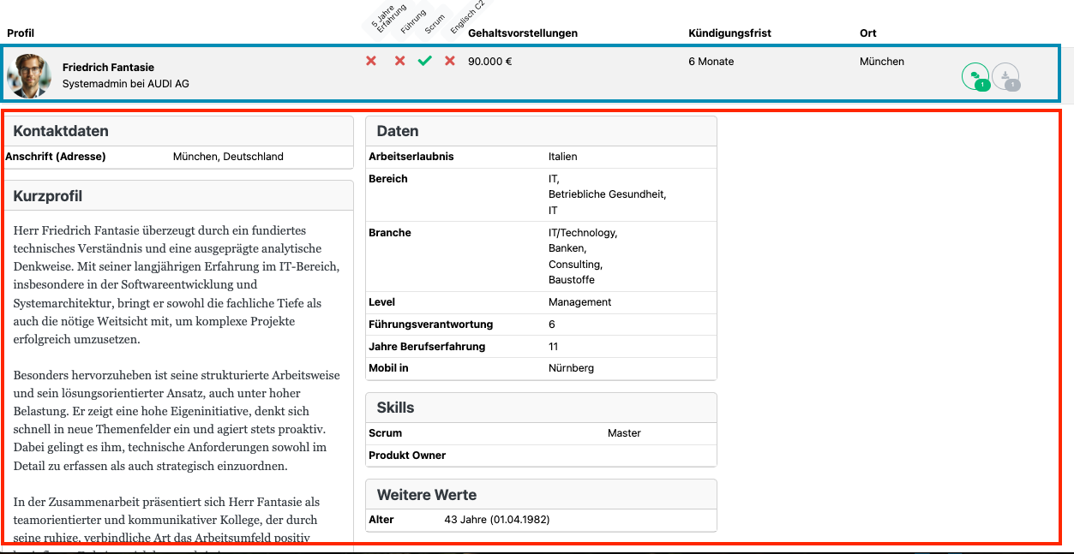Click the address 'München, Deutschland'
The image size is (1074, 554).
pos(228,157)
